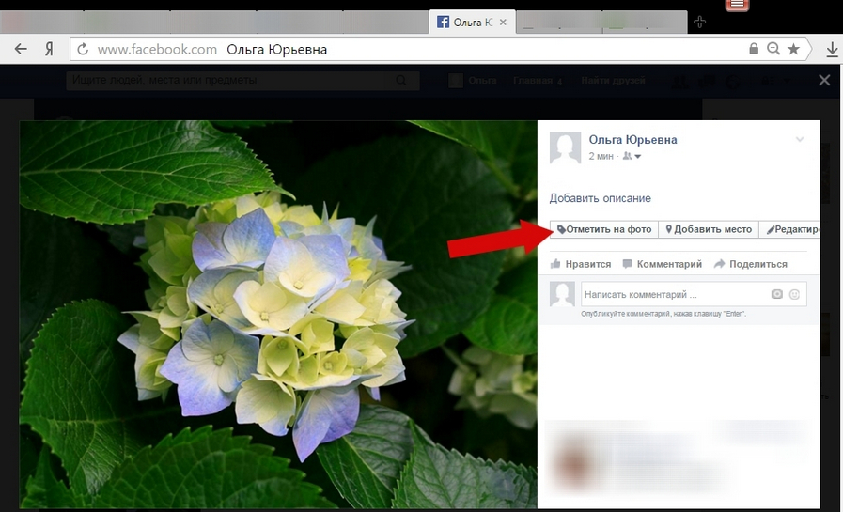The height and width of the screenshot is (512, 843).
Task: Open Ольга Юрьевна profile name link
Action: click(x=632, y=140)
